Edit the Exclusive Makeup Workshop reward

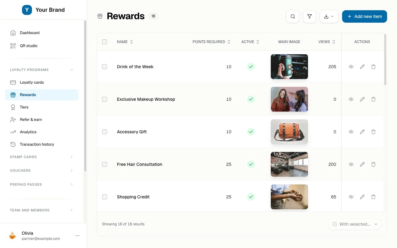coord(362,99)
